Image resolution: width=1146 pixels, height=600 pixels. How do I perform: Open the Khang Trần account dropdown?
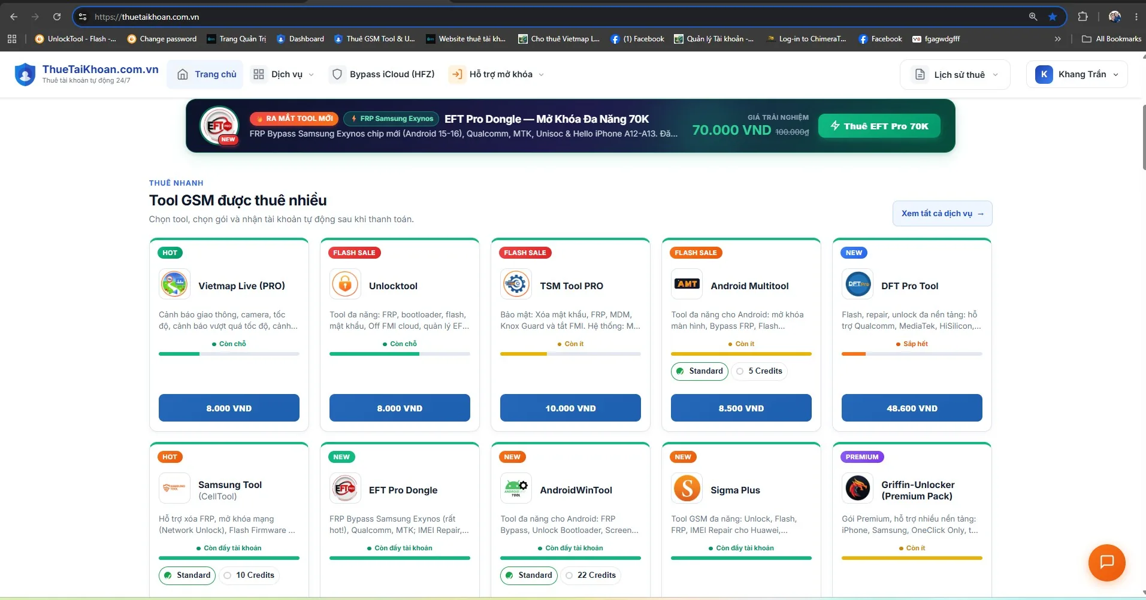tap(1077, 74)
